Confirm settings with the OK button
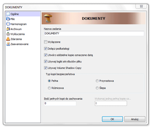The width and height of the screenshot is (152, 128). click(x=112, y=119)
